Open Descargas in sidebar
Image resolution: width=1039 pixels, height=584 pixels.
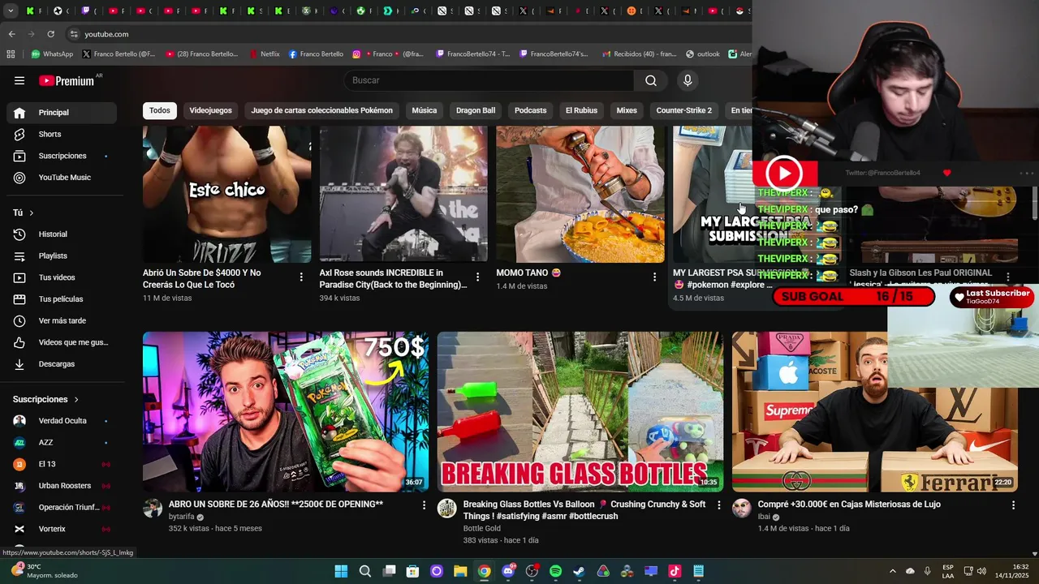point(62,364)
